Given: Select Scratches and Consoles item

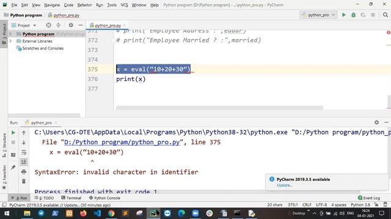Looking at the screenshot, I should tap(43, 48).
